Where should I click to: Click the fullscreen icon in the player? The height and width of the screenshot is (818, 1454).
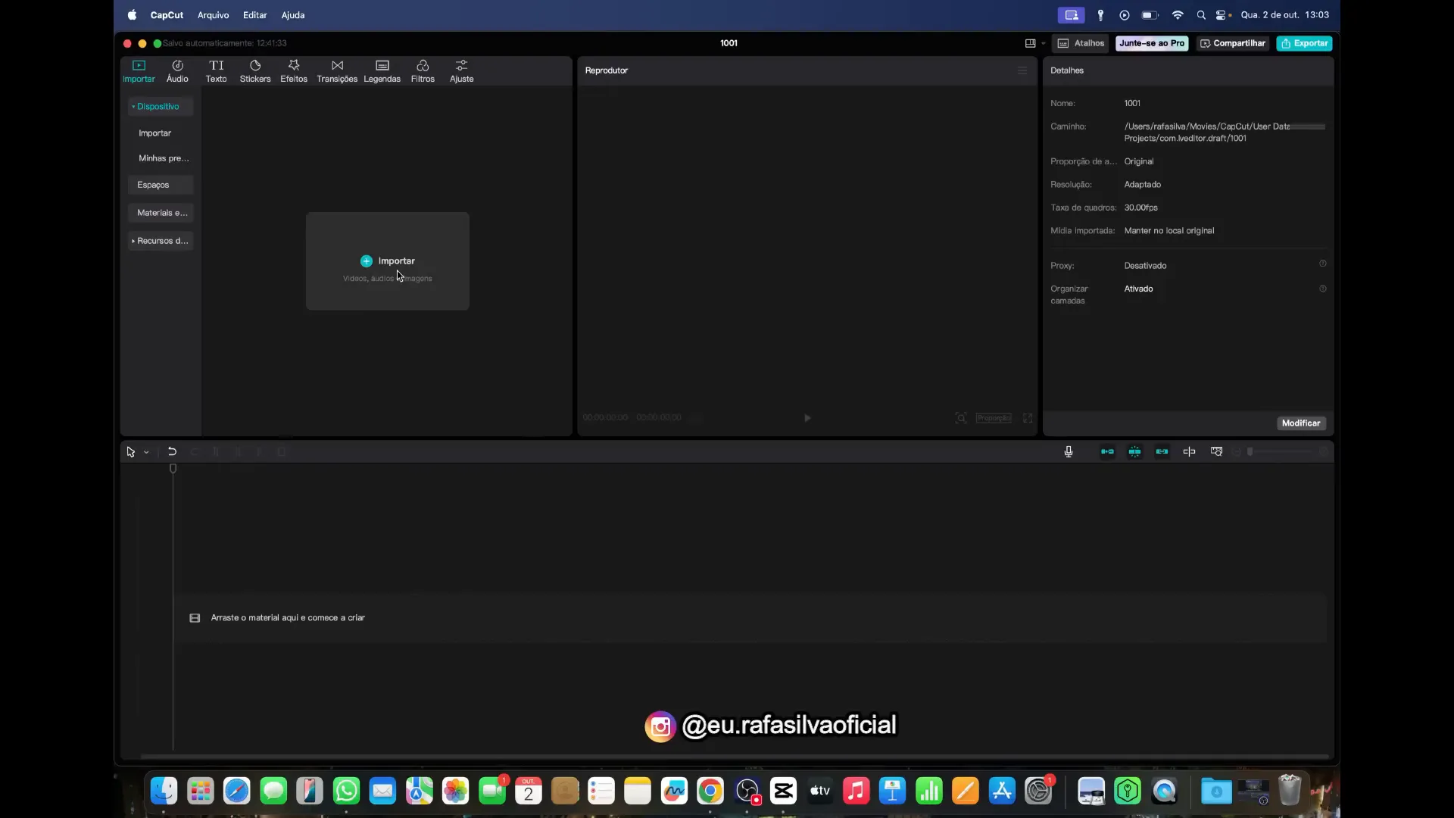[x=1028, y=418]
